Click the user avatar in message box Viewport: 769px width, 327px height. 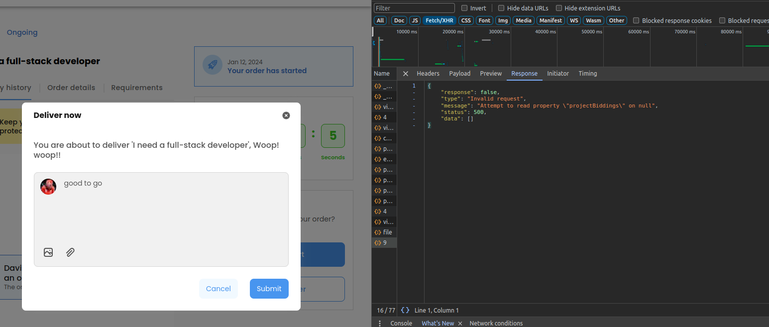click(48, 187)
